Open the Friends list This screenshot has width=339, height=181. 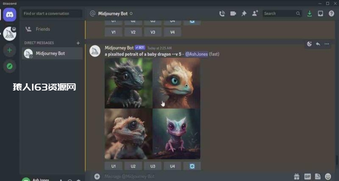52,29
